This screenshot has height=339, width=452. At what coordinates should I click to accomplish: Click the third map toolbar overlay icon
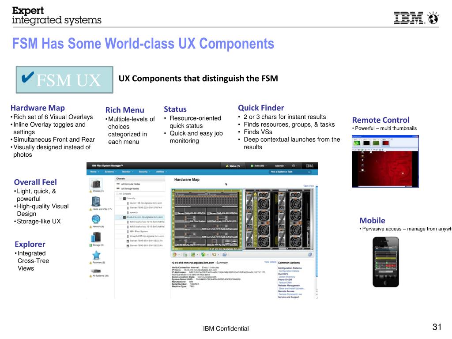click(193, 255)
